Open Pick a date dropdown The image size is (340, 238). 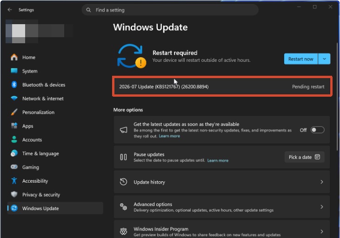point(305,157)
